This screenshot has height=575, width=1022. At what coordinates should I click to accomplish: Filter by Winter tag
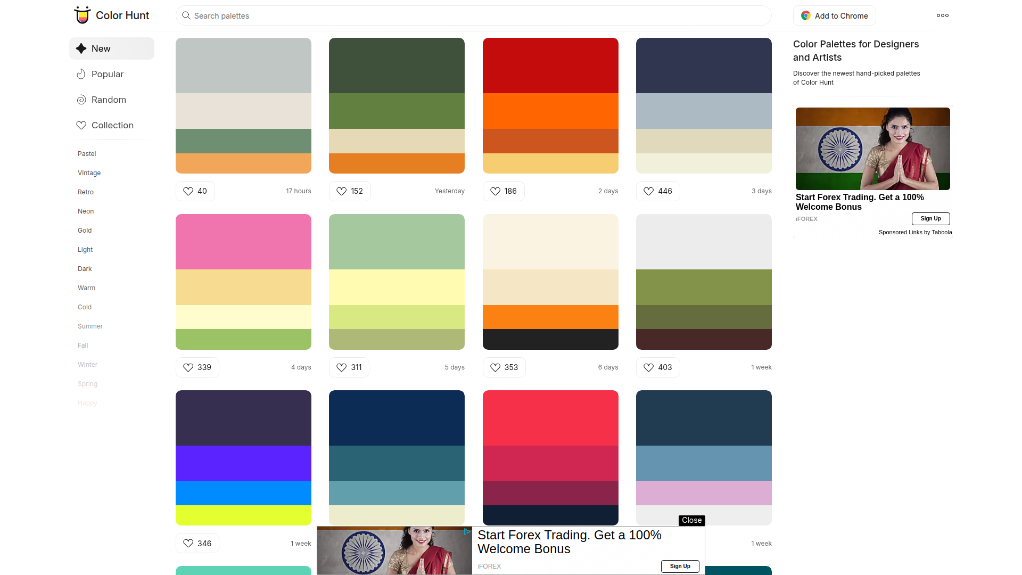click(x=87, y=365)
